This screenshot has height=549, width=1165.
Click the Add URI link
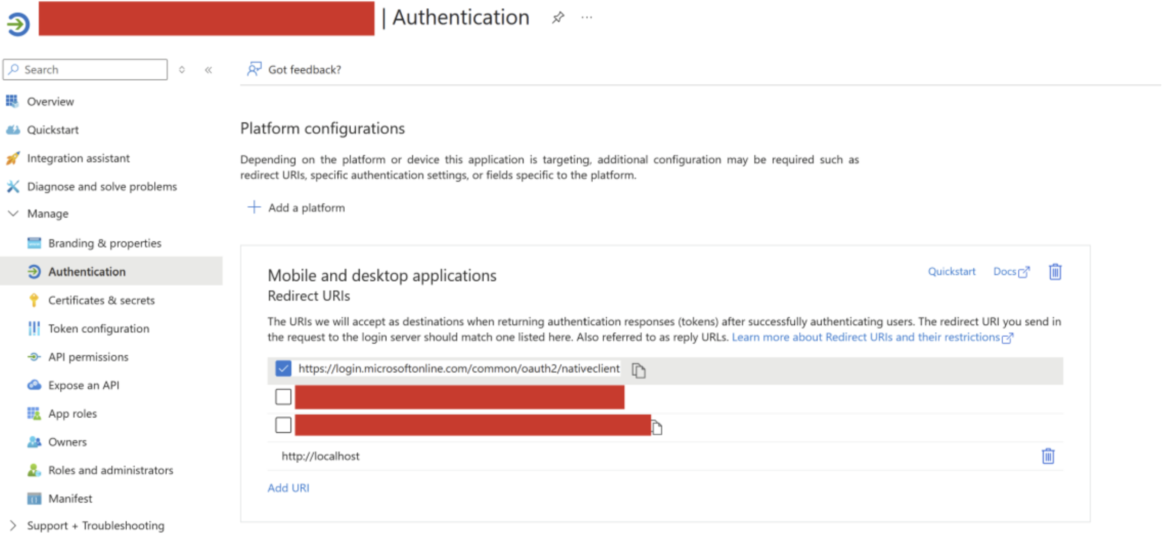(288, 488)
